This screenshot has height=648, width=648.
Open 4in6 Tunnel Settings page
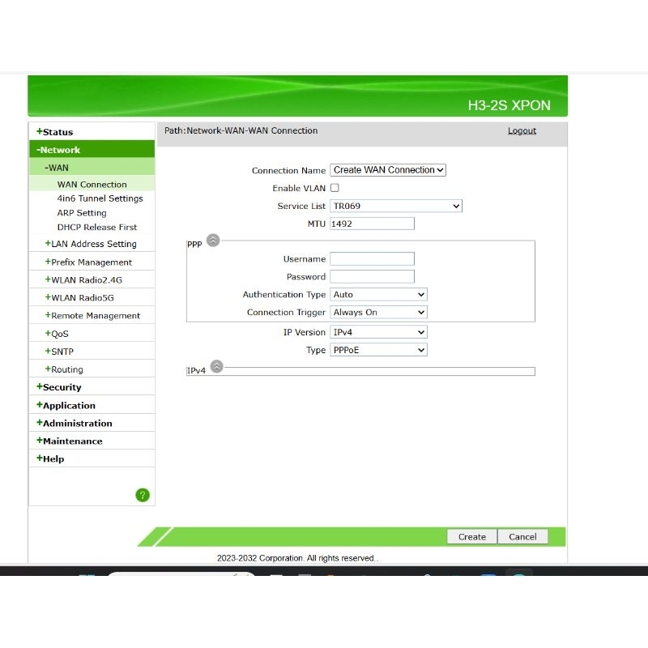pos(100,198)
